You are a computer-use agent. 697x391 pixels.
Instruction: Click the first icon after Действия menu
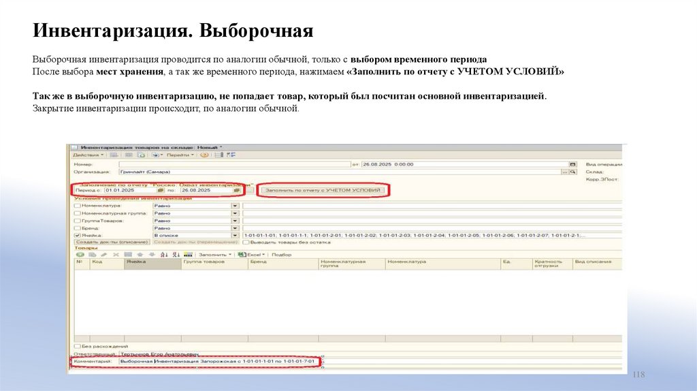(x=114, y=155)
